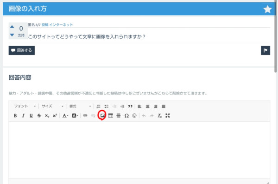The image size is (278, 184).
Task: Open the text color picker
Action: [x=65, y=116]
